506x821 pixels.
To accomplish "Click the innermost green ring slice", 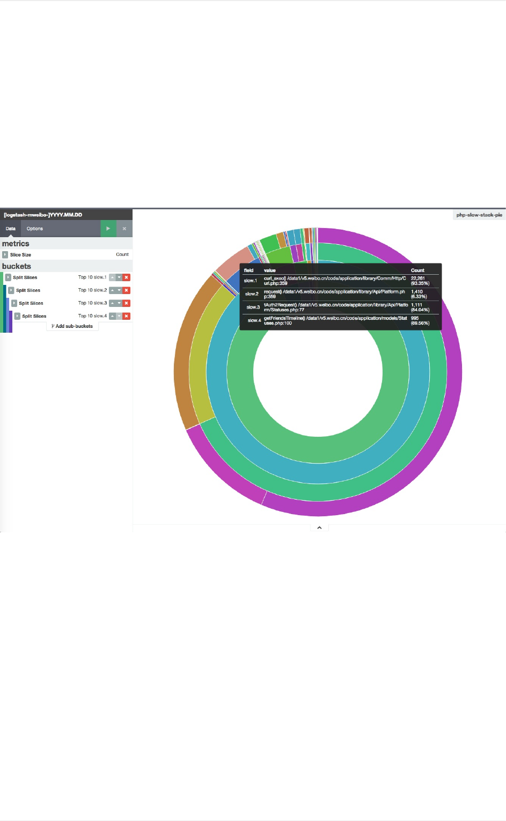I will pos(318,450).
